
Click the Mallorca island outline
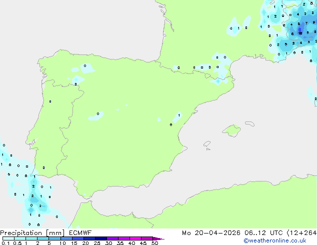[x=231, y=130]
